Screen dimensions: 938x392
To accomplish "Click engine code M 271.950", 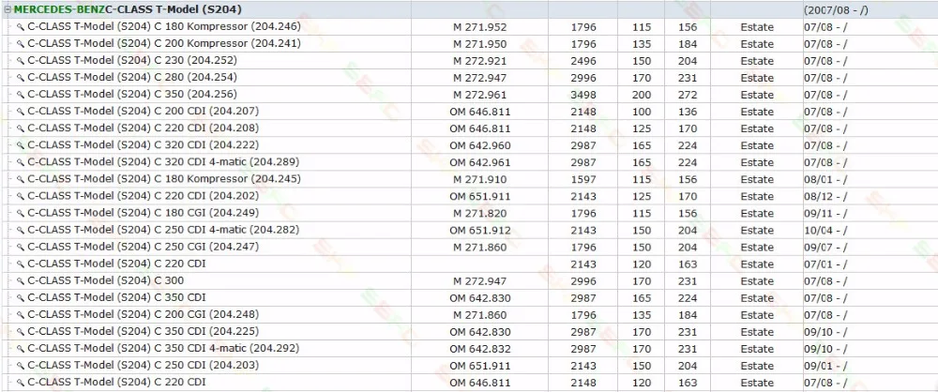I will coord(479,44).
